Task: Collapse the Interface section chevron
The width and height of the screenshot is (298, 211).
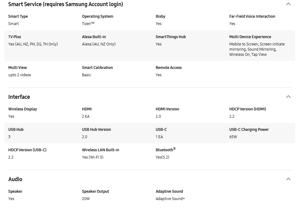Action: [288, 97]
